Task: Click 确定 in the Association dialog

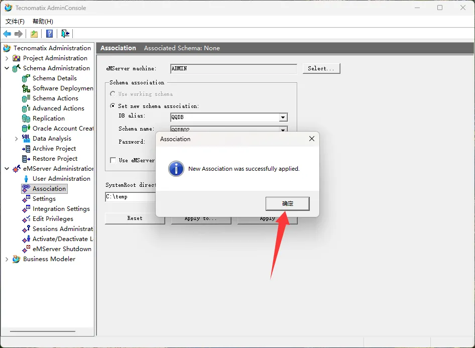Action: pos(288,203)
